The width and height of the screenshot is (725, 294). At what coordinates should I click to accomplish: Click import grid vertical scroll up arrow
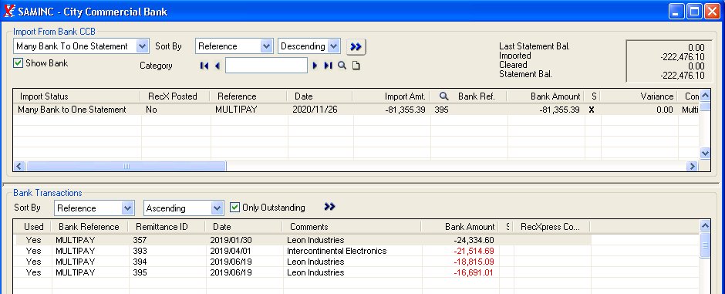coord(705,96)
